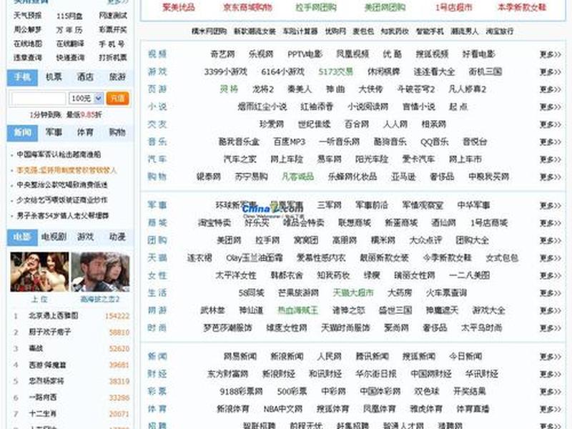This screenshot has height=429, width=572.
Task: Open the 5173交易 link
Action: [x=335, y=72]
